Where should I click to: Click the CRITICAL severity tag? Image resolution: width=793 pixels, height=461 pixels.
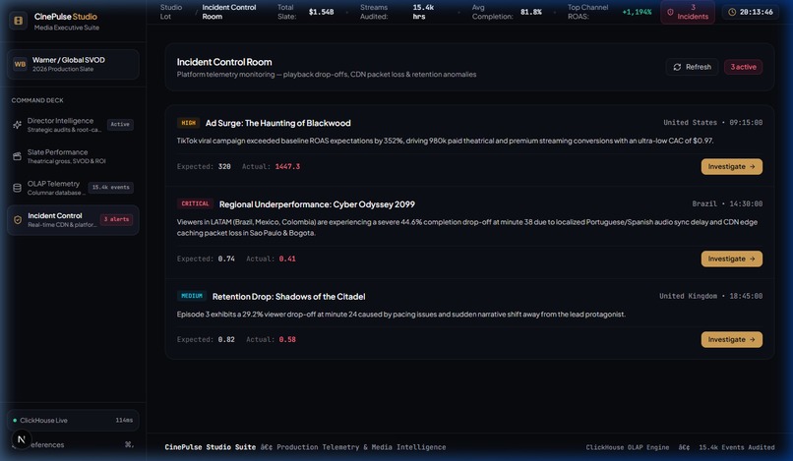click(195, 203)
